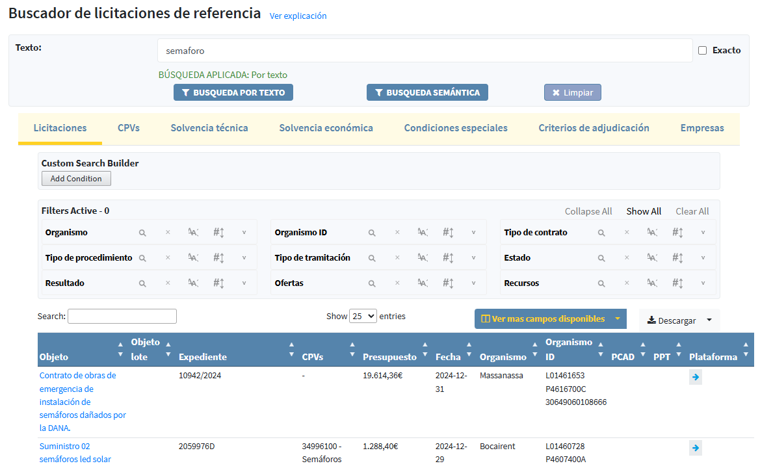Sort Organismo filter alphabetically
The width and height of the screenshot is (760, 468).
pyautogui.click(x=193, y=233)
